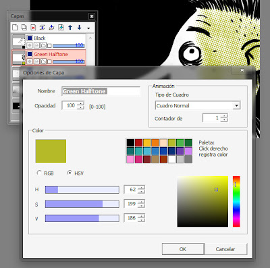This screenshot has width=270, height=268.
Task: Move layer down with the down arrow
Action: tap(79, 28)
